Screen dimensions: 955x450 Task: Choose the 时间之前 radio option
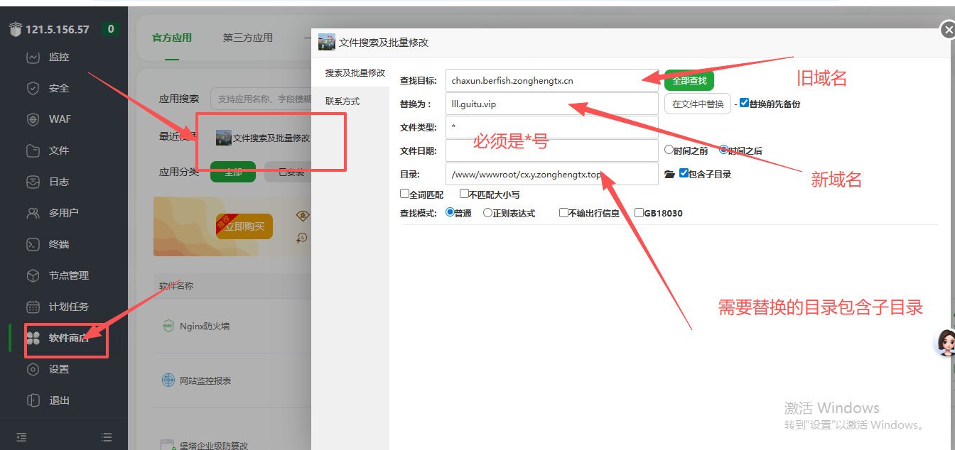click(x=669, y=150)
